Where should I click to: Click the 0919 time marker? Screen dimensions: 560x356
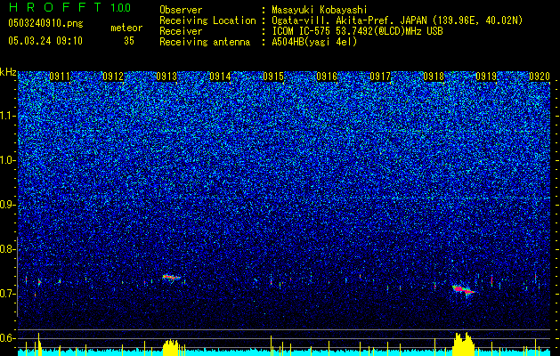(486, 77)
